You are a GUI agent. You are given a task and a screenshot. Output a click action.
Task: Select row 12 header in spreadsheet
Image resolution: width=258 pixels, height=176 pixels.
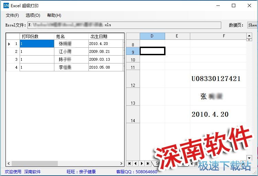pyautogui.click(x=133, y=79)
